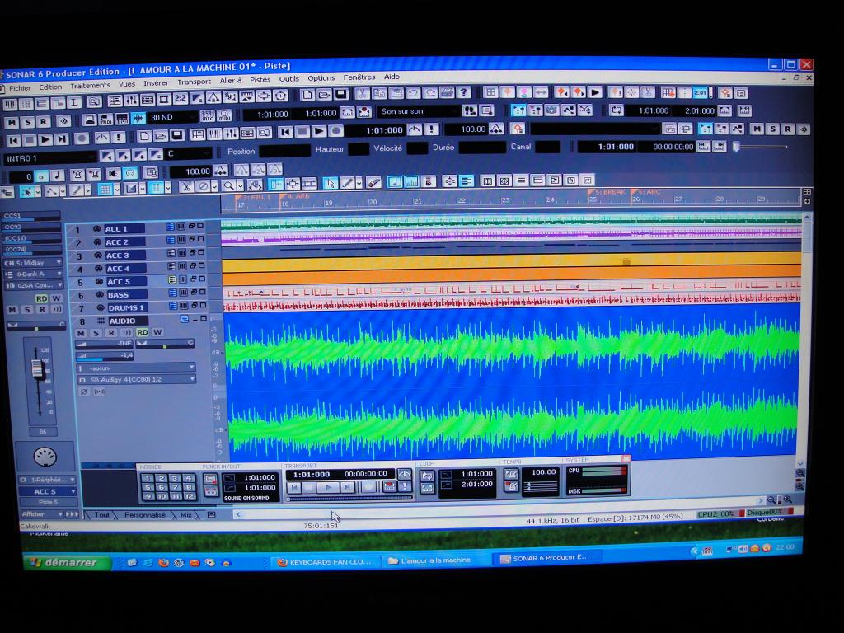Toggle global Record arm 'R' in the second toolbar row

[44, 122]
